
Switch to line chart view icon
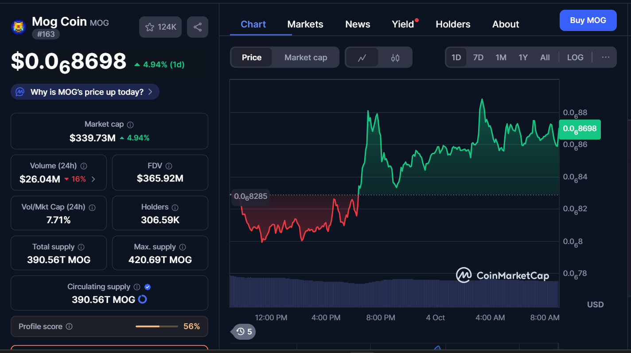[362, 58]
